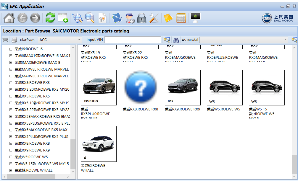This screenshot has height=181, width=298.
Task: Click the yellow tag note icon
Action: [168, 18]
